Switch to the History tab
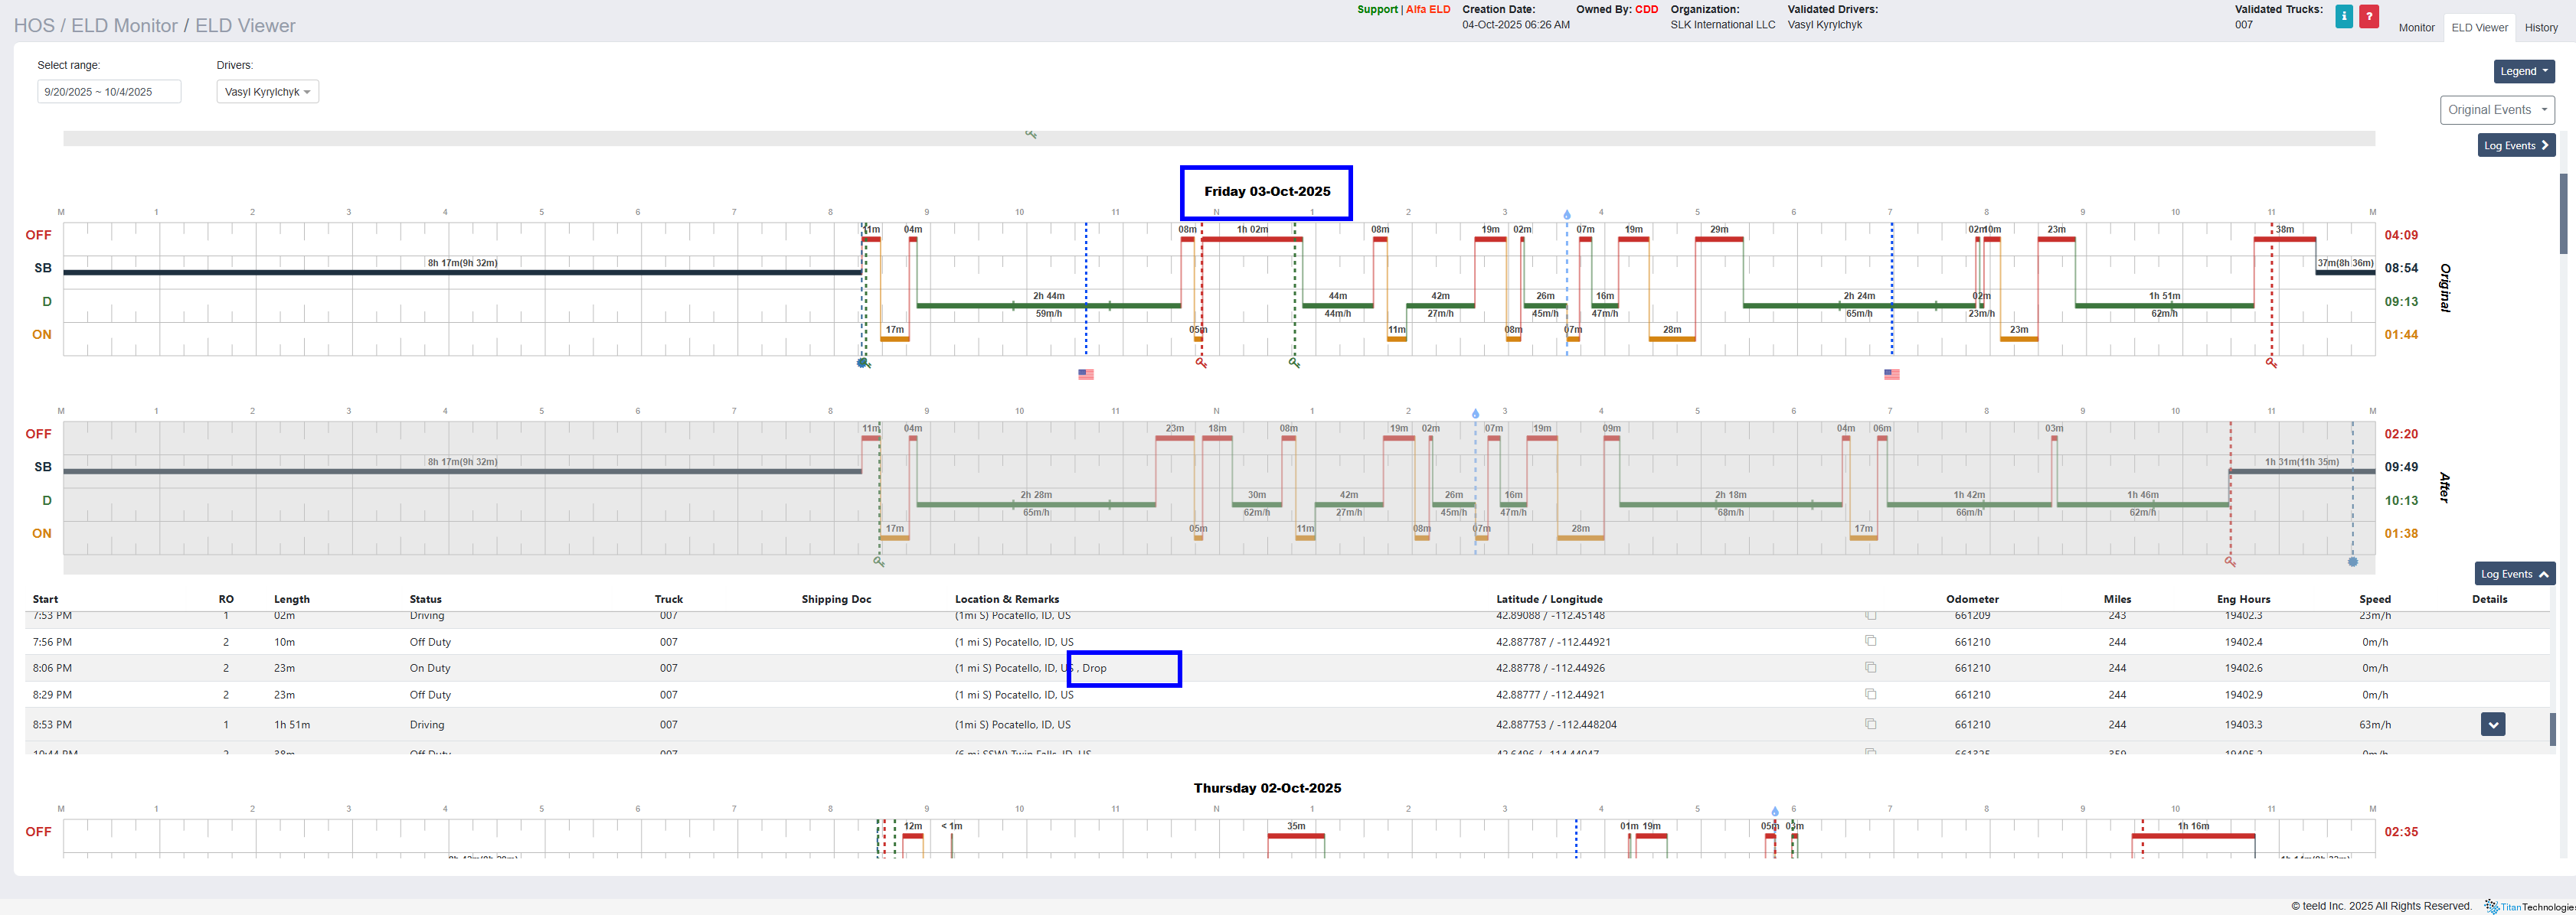 [2540, 28]
